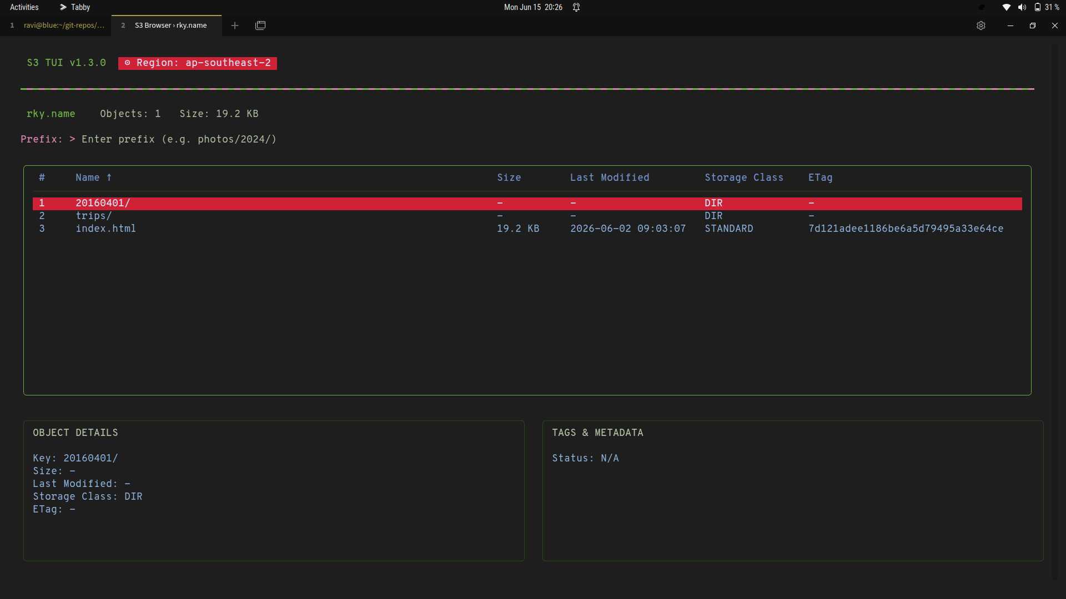Select the index.html file row
The width and height of the screenshot is (1066, 599).
point(527,229)
